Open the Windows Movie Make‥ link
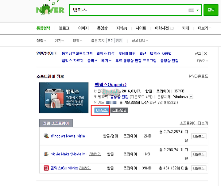This screenshot has width=221, height=186. click(x=69, y=136)
